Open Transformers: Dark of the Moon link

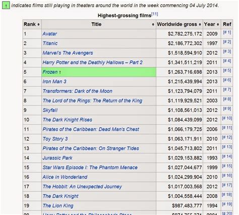pos(77,91)
